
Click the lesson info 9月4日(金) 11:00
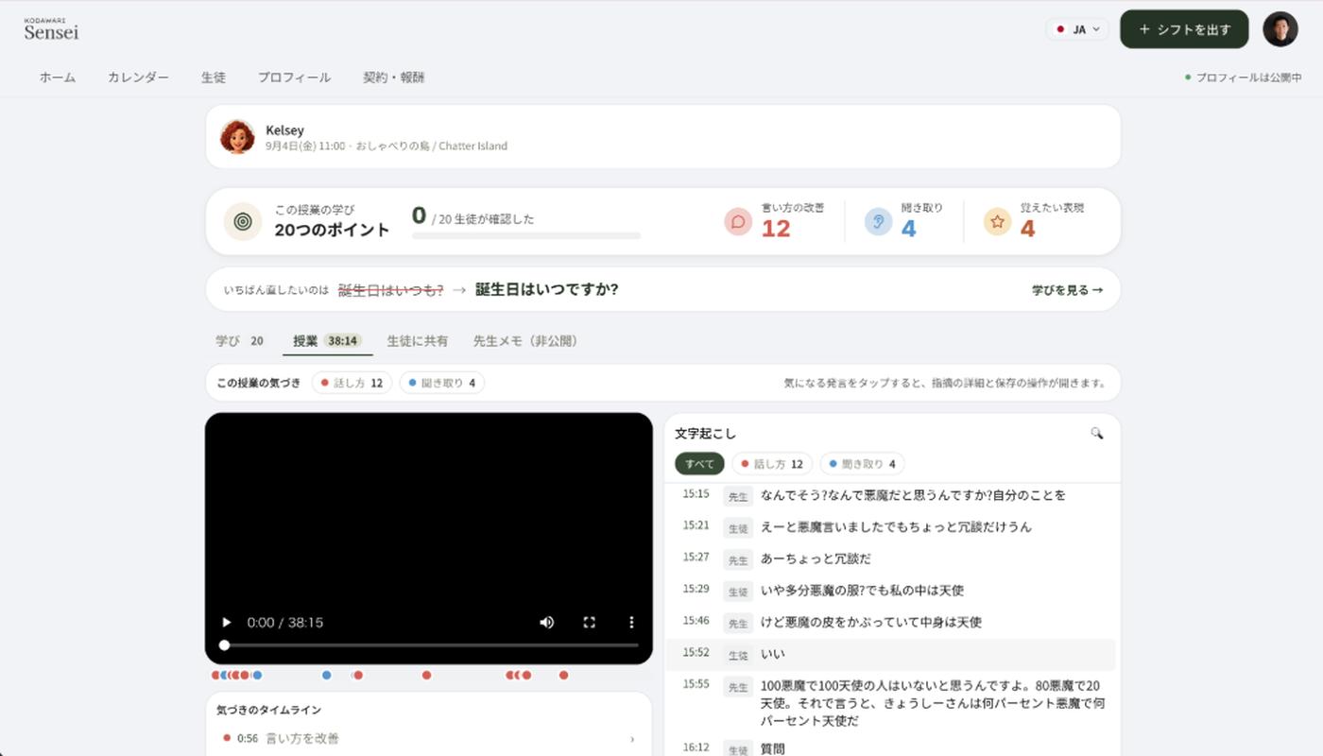(387, 146)
